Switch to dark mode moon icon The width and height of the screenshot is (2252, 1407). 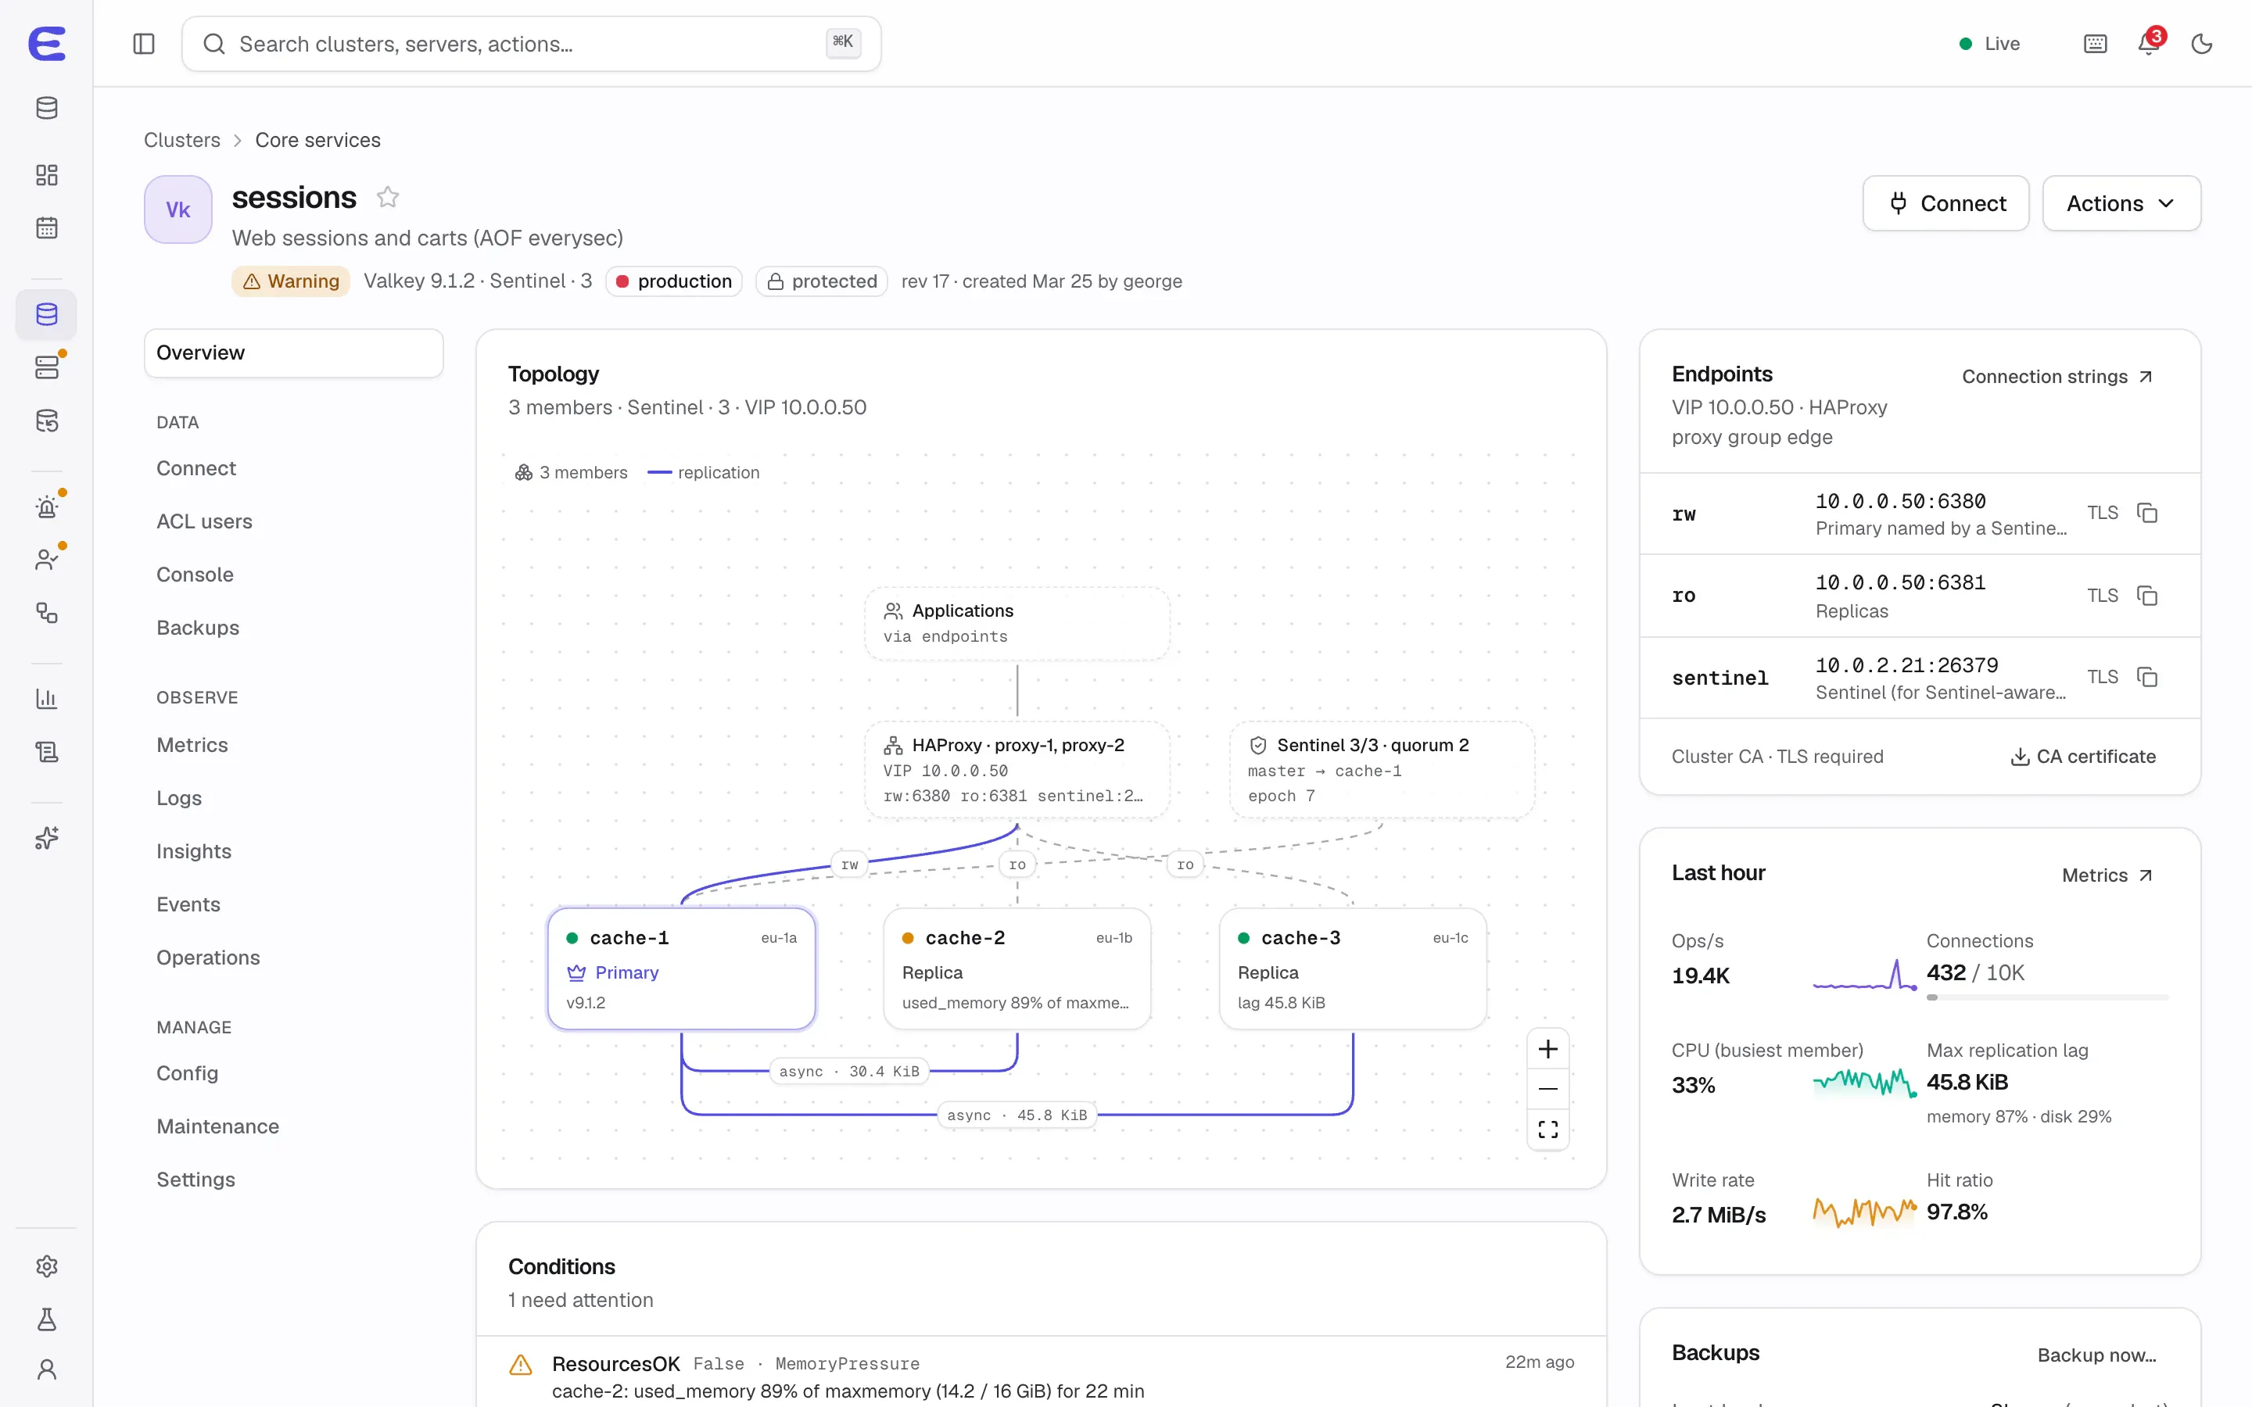pos(2202,44)
